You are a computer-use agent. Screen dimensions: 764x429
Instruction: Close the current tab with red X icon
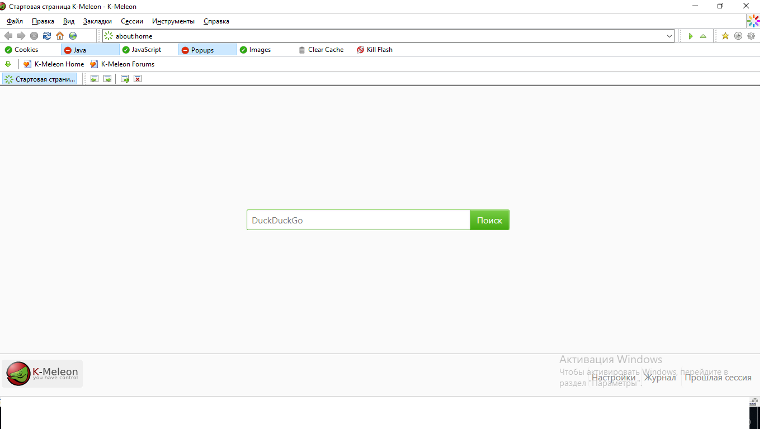point(138,79)
